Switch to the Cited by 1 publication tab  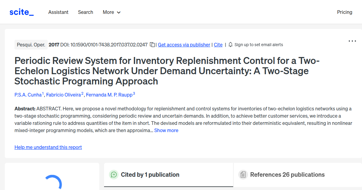coord(150,174)
